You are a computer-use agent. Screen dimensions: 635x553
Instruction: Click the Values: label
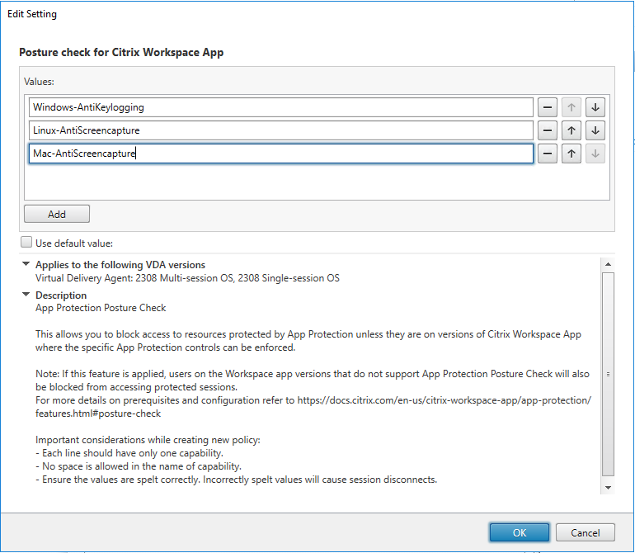[39, 82]
